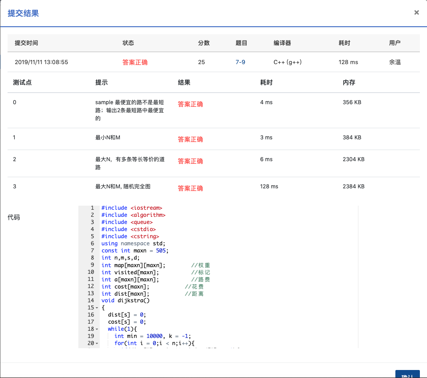Collapse code fold arrow at line 18
427x378 pixels.
(97, 329)
